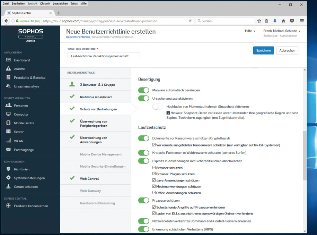
Task: Toggle Malware automatisch bereinigen switch
Action: [143, 90]
